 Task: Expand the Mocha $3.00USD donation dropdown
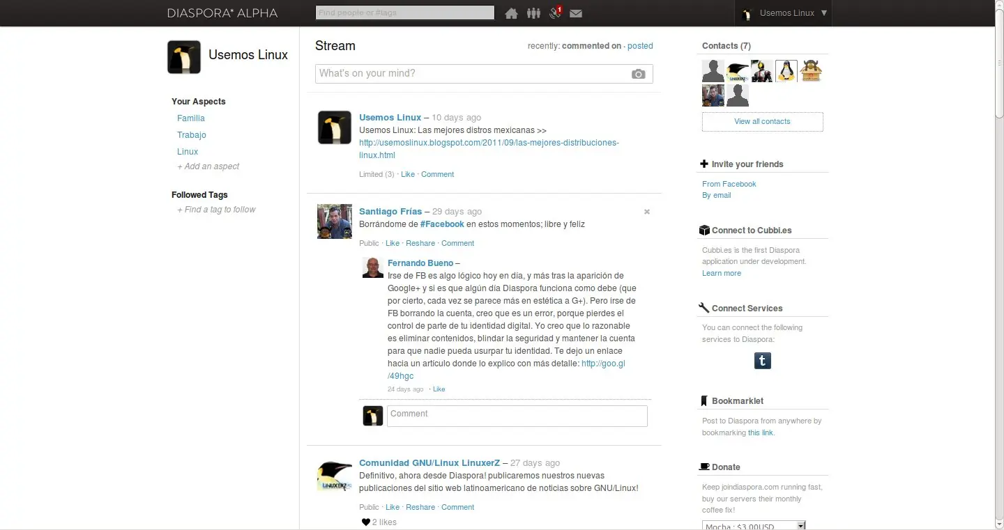754,526
